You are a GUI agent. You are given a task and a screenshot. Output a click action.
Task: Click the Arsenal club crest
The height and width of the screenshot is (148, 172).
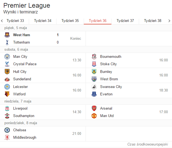[94, 108]
